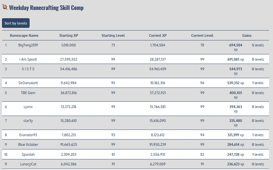The width and height of the screenshot is (273, 170).
Task: Select player X I S T S
Action: point(28,69)
